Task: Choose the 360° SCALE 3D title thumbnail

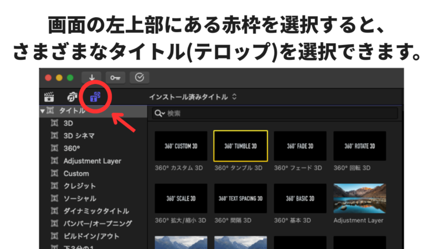Action: 181,199
